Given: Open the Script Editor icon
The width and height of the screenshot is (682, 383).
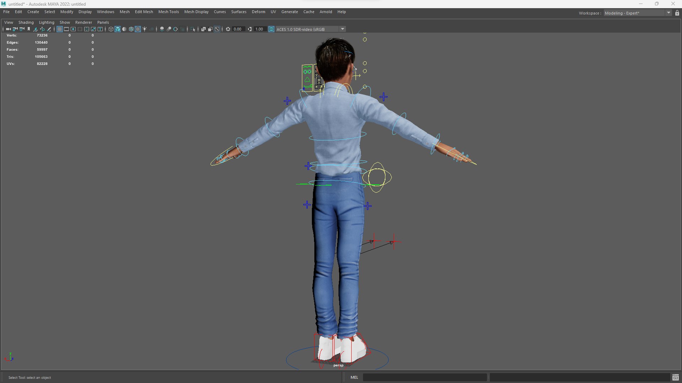Looking at the screenshot, I should point(675,377).
